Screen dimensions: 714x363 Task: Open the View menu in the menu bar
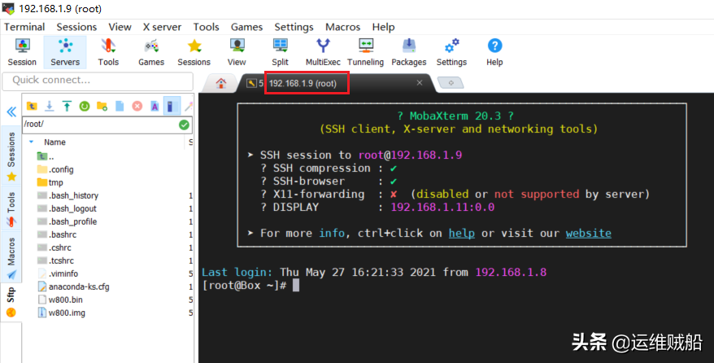pyautogui.click(x=120, y=27)
